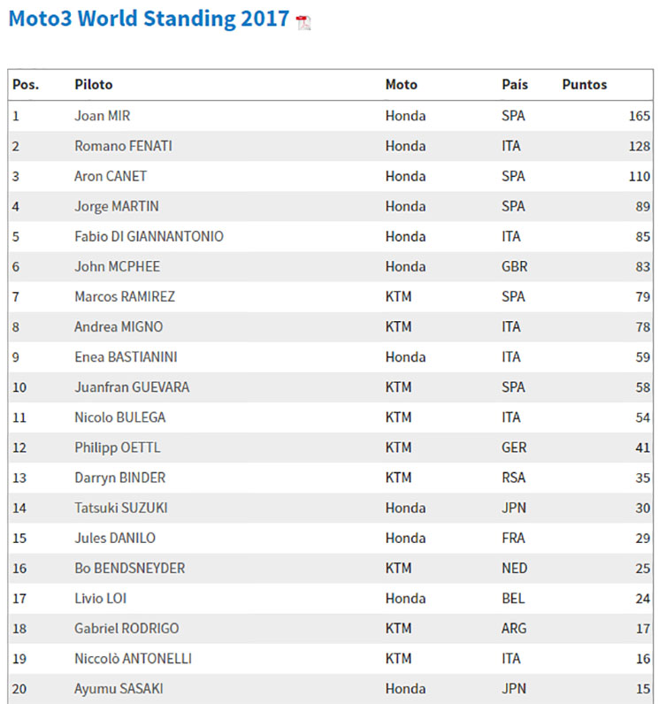This screenshot has width=659, height=704.
Task: Click Bo BENDSNEYDER's name
Action: [130, 568]
